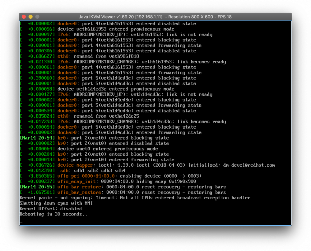
Task: Click the 'vfio_ecap_init' label
Action: (x=77, y=182)
